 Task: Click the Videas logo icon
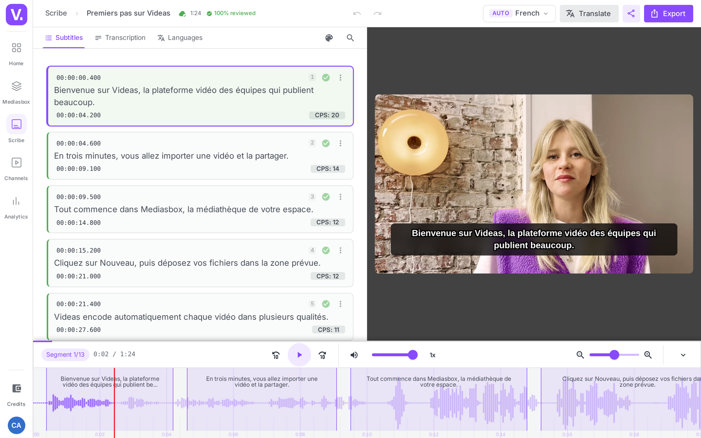17,14
